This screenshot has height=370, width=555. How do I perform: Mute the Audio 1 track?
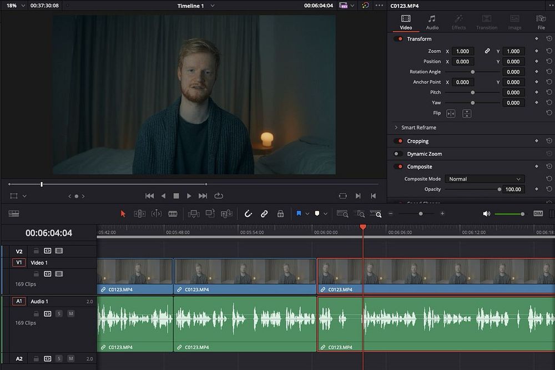(70, 313)
